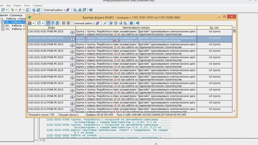Click the dialog vertical scrollbar thumb

point(234,31)
